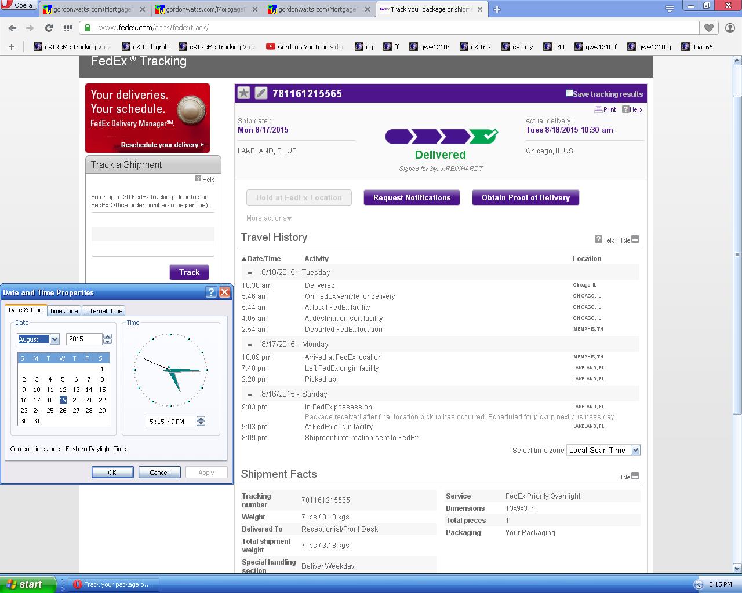
Task: Open the Gordon's YouTube video bookmark
Action: point(305,47)
